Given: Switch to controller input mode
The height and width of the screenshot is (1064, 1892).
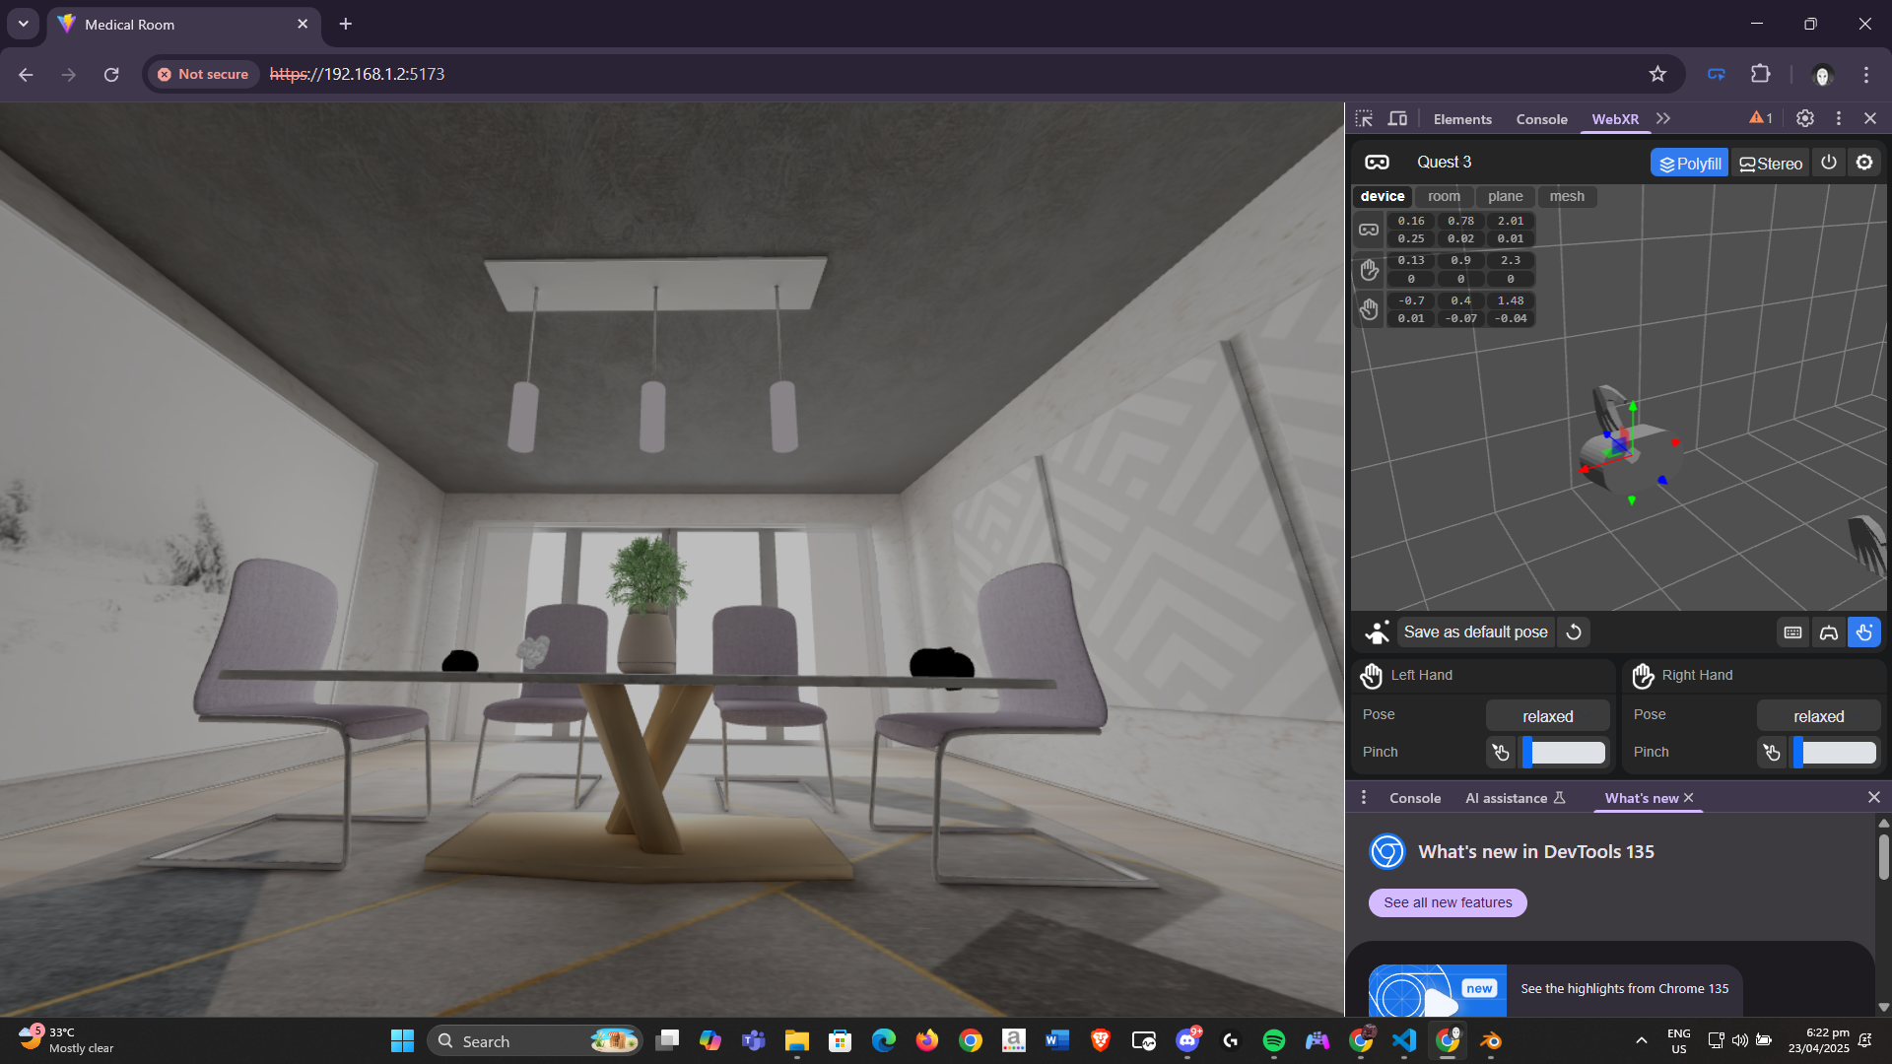Looking at the screenshot, I should point(1829,632).
